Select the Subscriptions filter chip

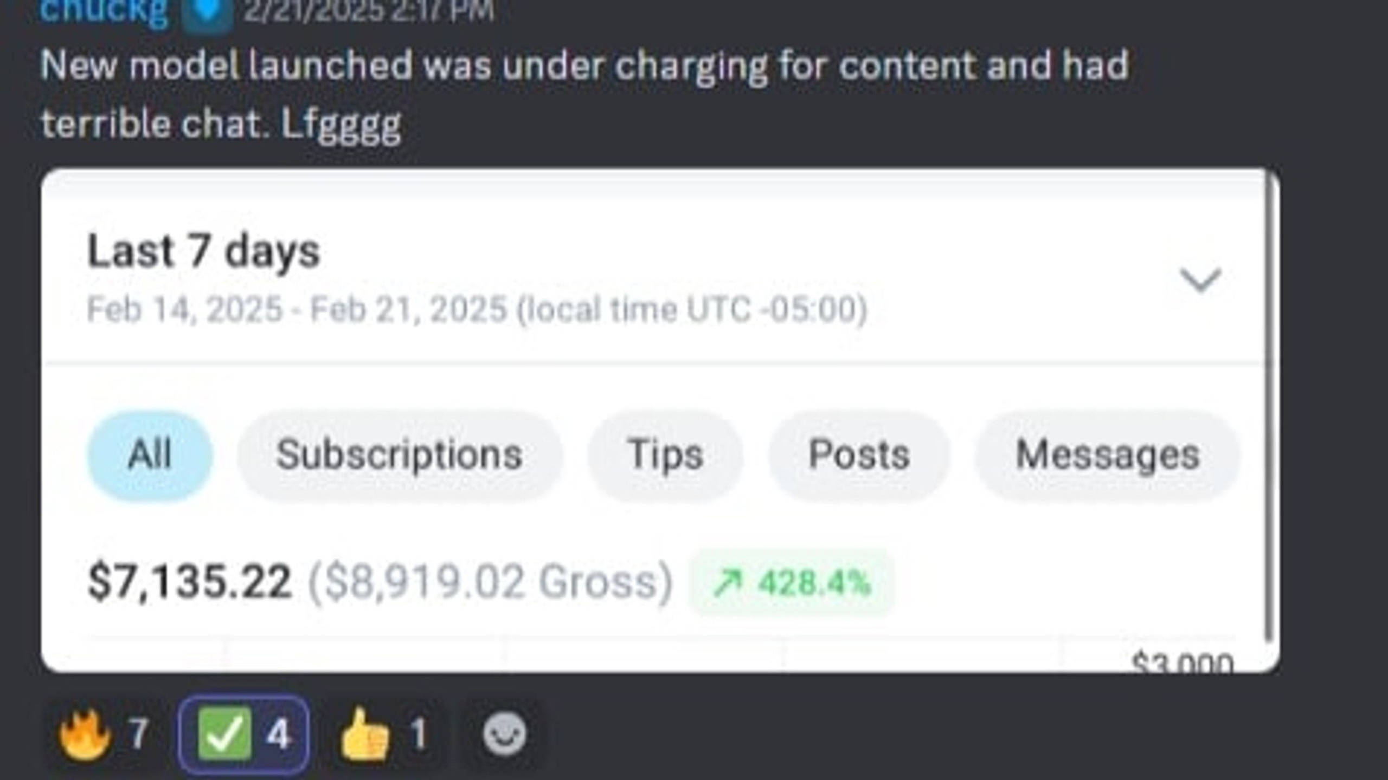pyautogui.click(x=399, y=454)
